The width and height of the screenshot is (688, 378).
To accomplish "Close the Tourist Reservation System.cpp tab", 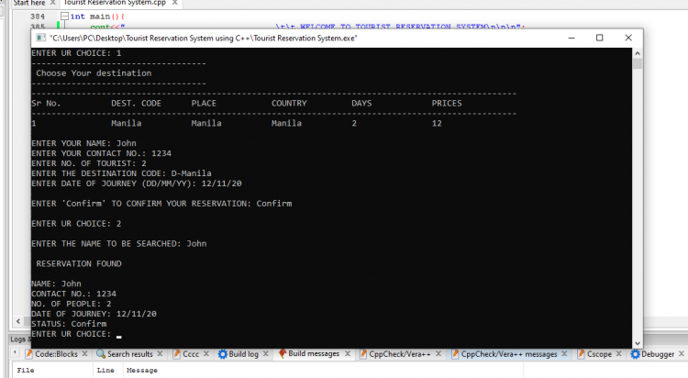I will [x=174, y=3].
